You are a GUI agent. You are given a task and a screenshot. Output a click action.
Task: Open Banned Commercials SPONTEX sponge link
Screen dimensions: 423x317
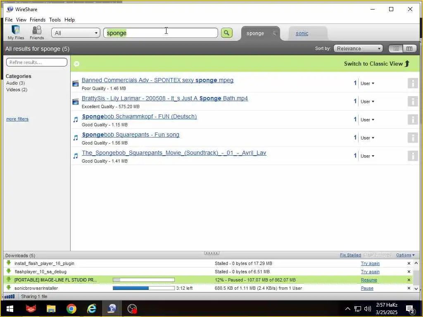point(157,80)
